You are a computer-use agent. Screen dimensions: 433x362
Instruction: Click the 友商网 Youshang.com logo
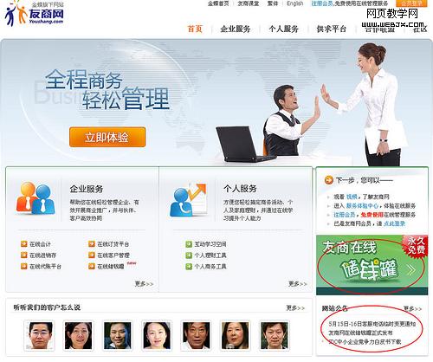coord(34,14)
